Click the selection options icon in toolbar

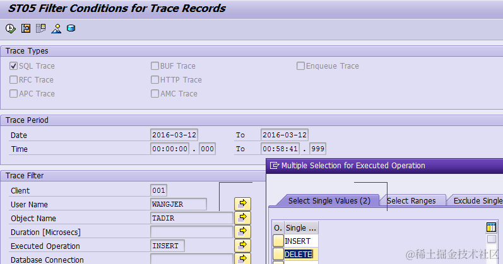(41, 28)
